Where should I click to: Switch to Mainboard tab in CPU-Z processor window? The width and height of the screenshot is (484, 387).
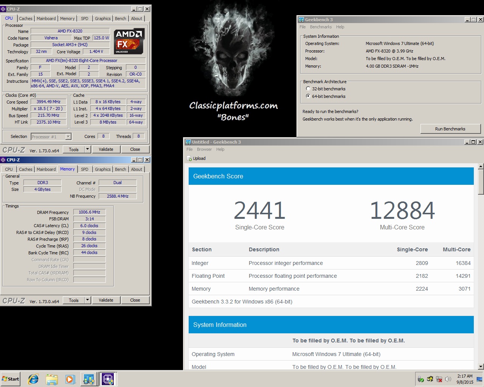coord(46,19)
